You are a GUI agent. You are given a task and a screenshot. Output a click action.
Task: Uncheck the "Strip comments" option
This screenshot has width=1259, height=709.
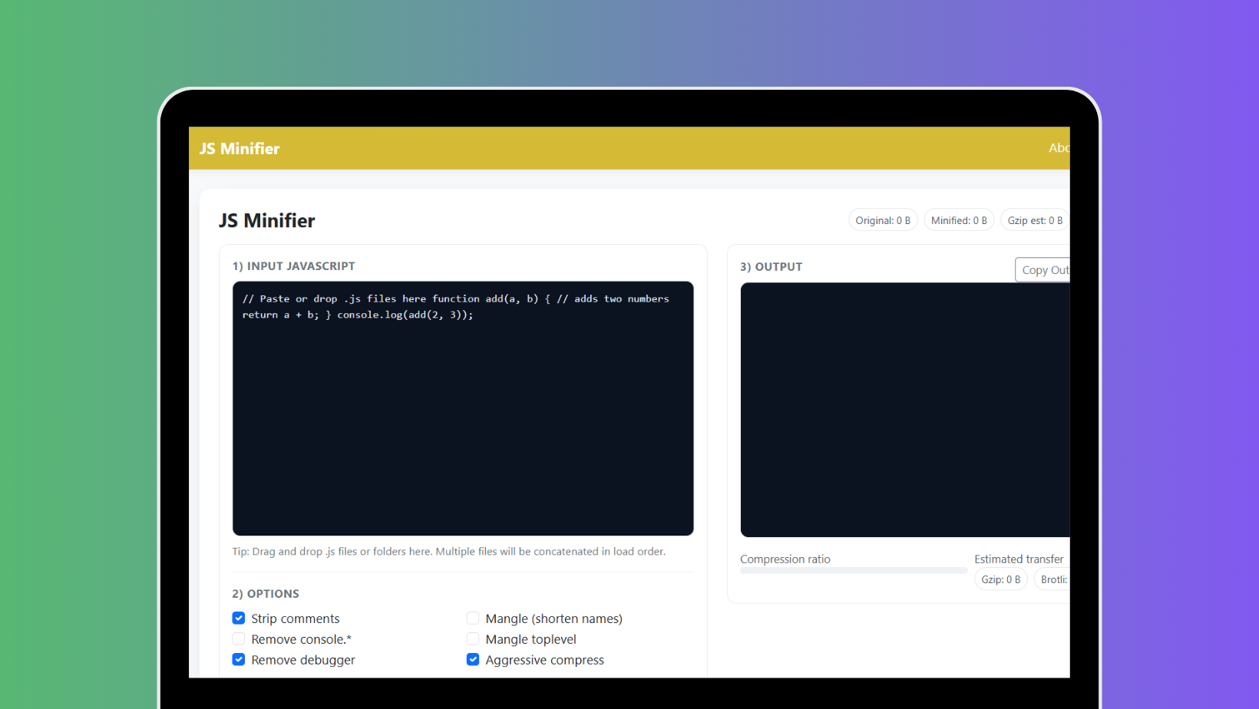[x=238, y=618]
